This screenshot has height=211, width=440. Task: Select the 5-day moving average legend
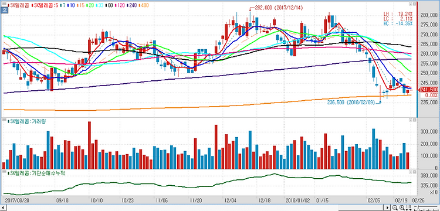click(45, 5)
